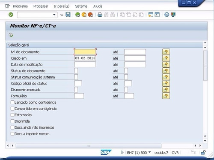Open the Ajuda menu
The width and height of the screenshot is (214, 160).
98,6
